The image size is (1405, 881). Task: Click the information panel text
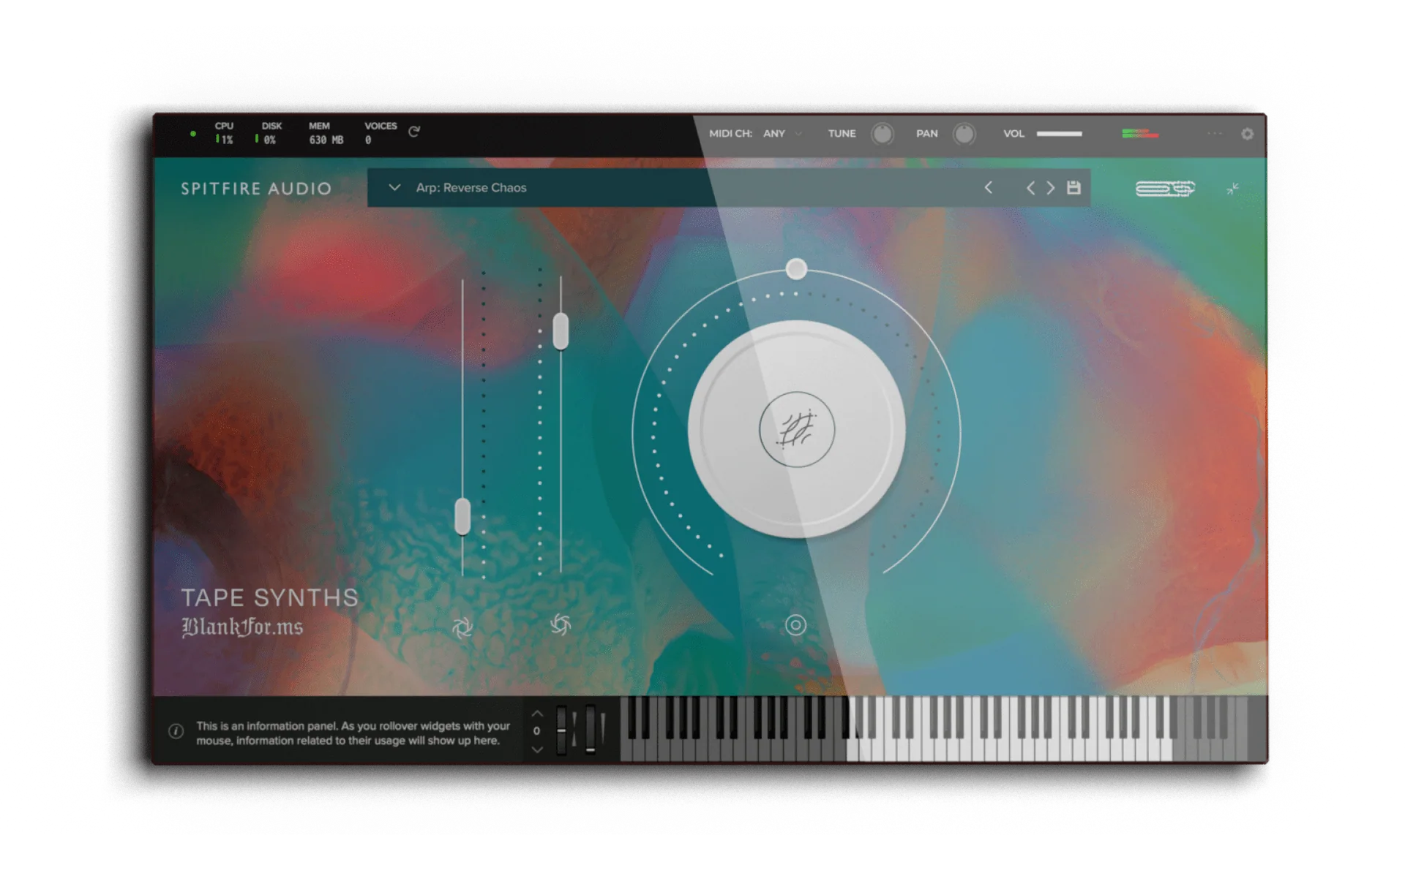[353, 733]
